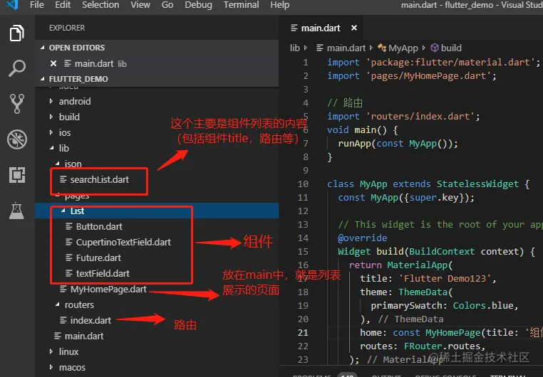Open CupertinoTextField.dart file
The width and height of the screenshot is (543, 377).
coord(123,242)
